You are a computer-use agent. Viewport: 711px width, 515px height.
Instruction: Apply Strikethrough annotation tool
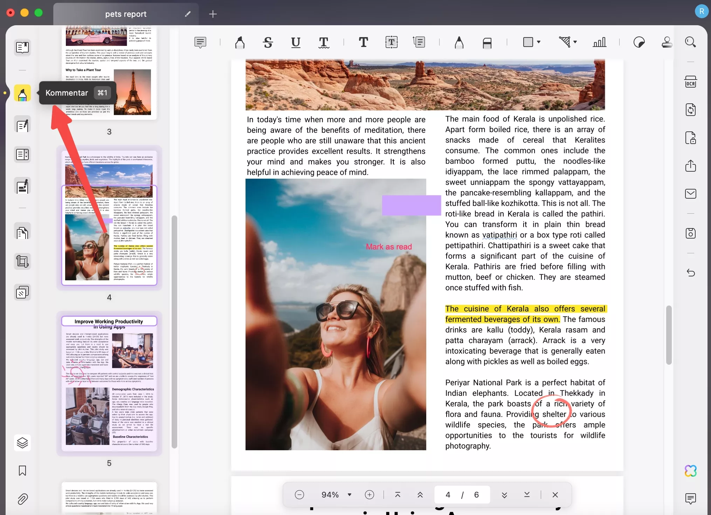pos(268,42)
